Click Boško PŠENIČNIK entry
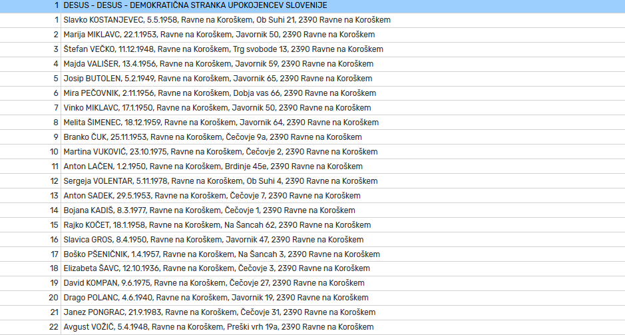This screenshot has height=335, width=625. [313, 254]
